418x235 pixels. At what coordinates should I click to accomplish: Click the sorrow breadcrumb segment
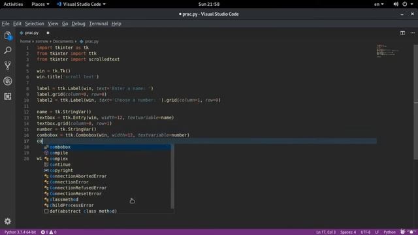[x=42, y=41]
